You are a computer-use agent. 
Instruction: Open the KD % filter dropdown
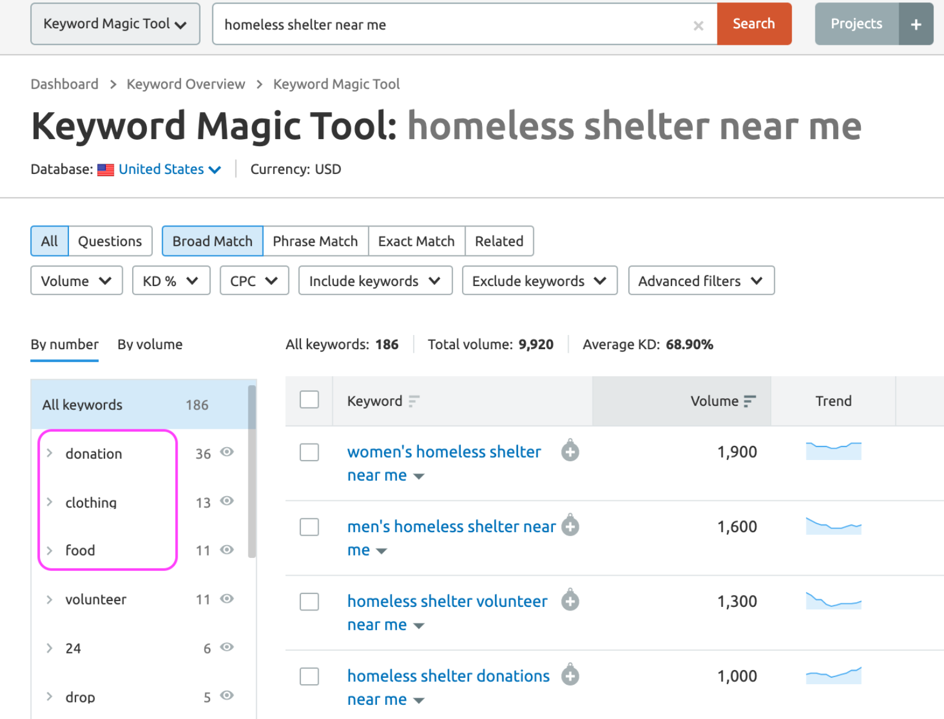(171, 281)
